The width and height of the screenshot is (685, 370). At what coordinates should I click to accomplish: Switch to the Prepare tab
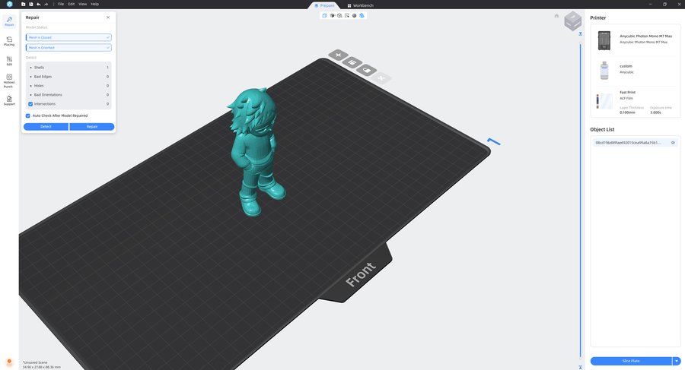coord(324,5)
